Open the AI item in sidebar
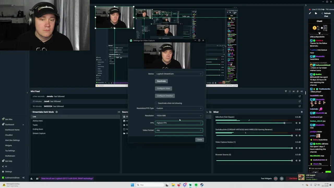 click(x=6, y=166)
